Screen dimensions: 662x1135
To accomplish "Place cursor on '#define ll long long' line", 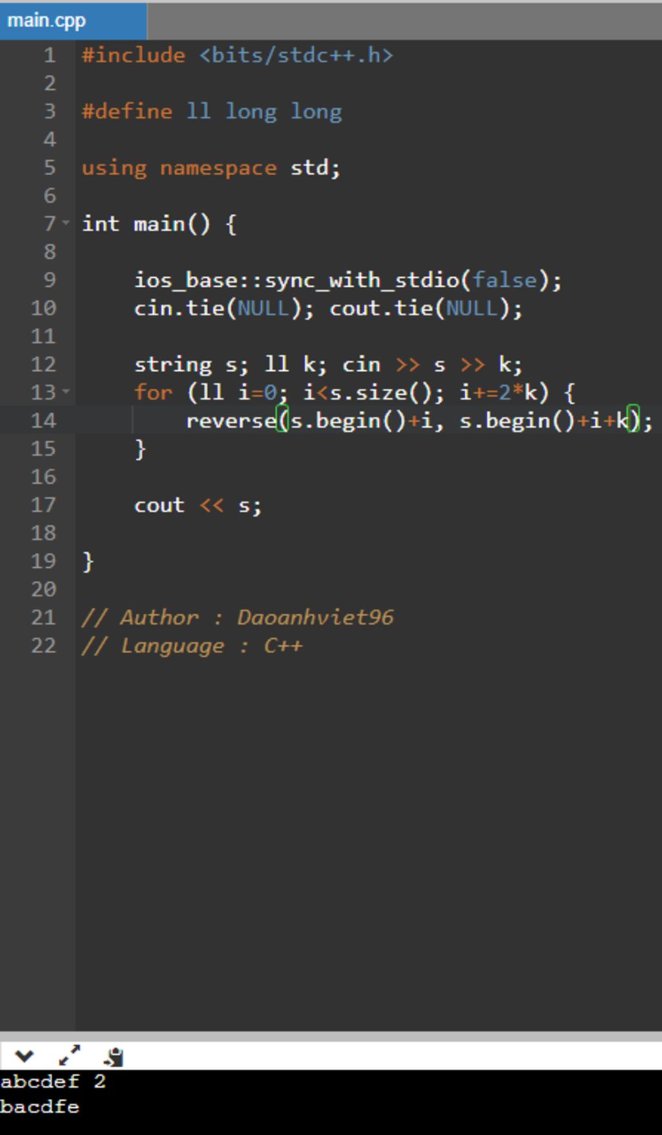I will pos(211,112).
